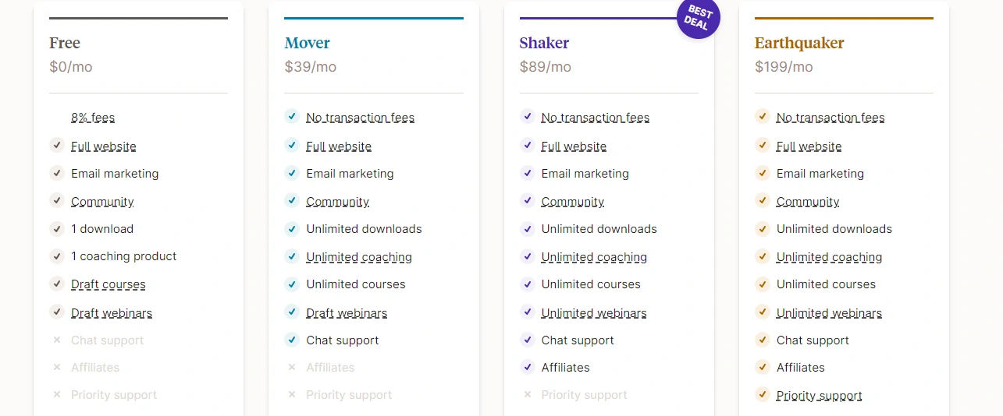
Task: Click the Free plan heading
Action: (65, 43)
